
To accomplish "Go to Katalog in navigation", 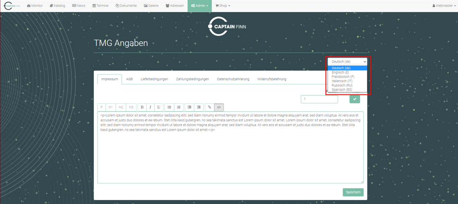I will (x=57, y=6).
